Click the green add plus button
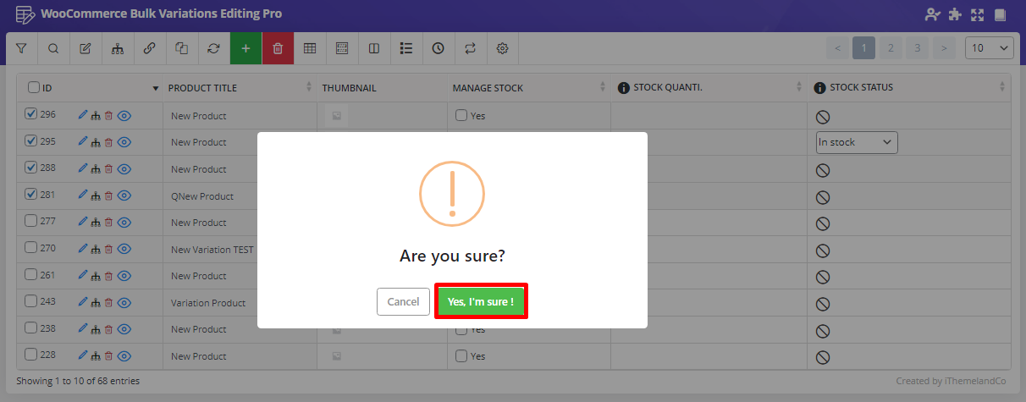This screenshot has width=1026, height=402. click(245, 48)
